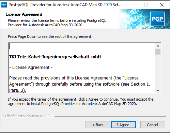Click the large PGP logo in header
Image resolution: width=170 pixels, height=133 pixels.
157,19
